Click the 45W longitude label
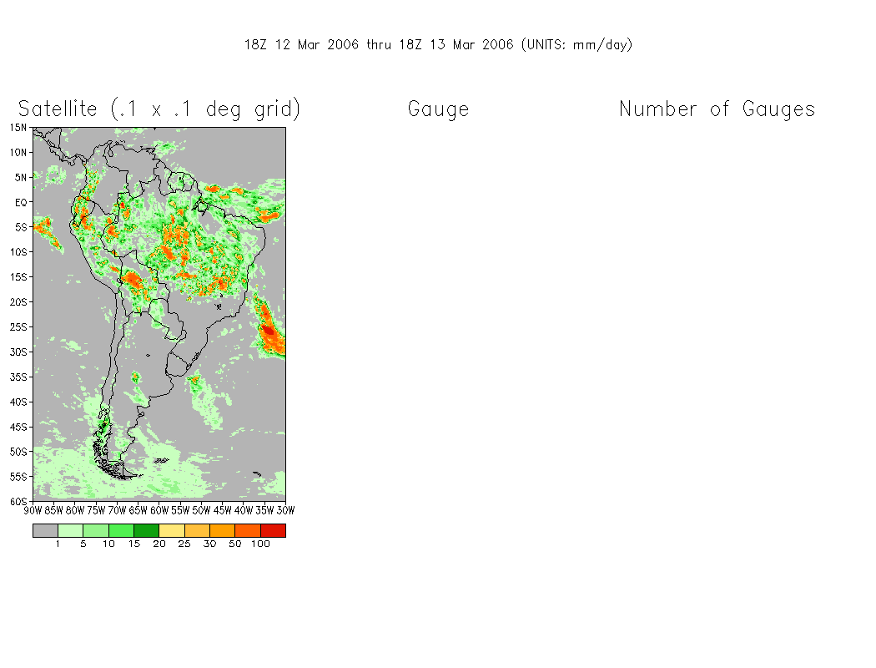This screenshot has width=876, height=668. [223, 510]
